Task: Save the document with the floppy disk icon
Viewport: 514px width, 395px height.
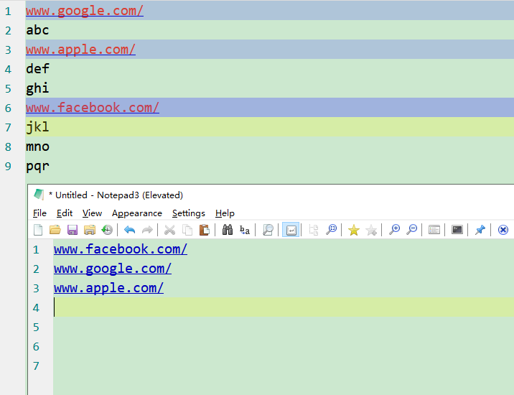Action: (x=73, y=230)
